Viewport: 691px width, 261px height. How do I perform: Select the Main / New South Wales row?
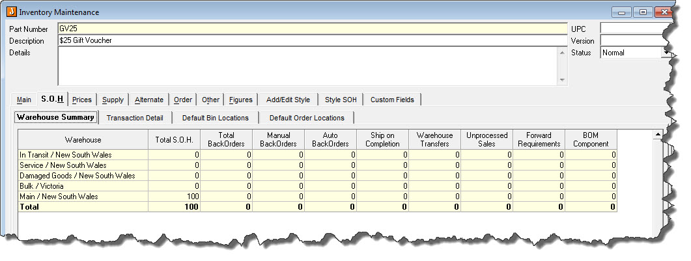317,197
